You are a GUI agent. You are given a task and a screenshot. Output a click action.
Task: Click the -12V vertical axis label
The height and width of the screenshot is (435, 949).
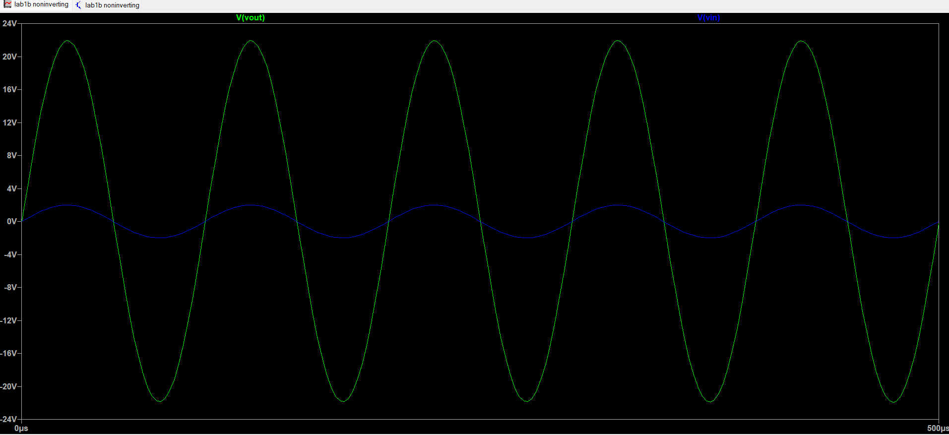click(x=8, y=320)
